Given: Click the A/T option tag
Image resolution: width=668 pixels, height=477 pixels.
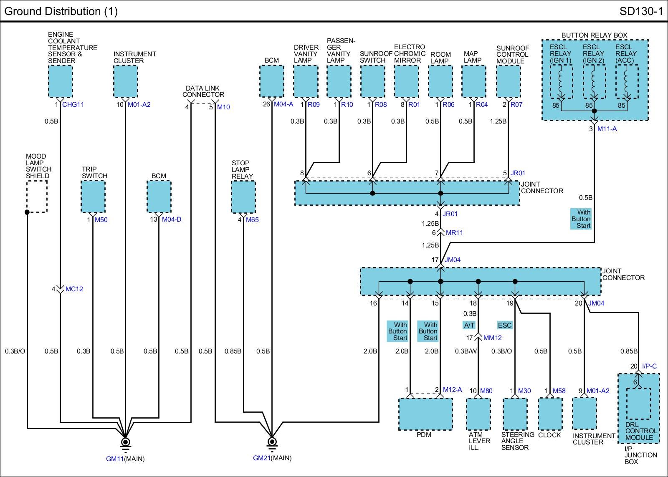Looking at the screenshot, I should point(469,325).
